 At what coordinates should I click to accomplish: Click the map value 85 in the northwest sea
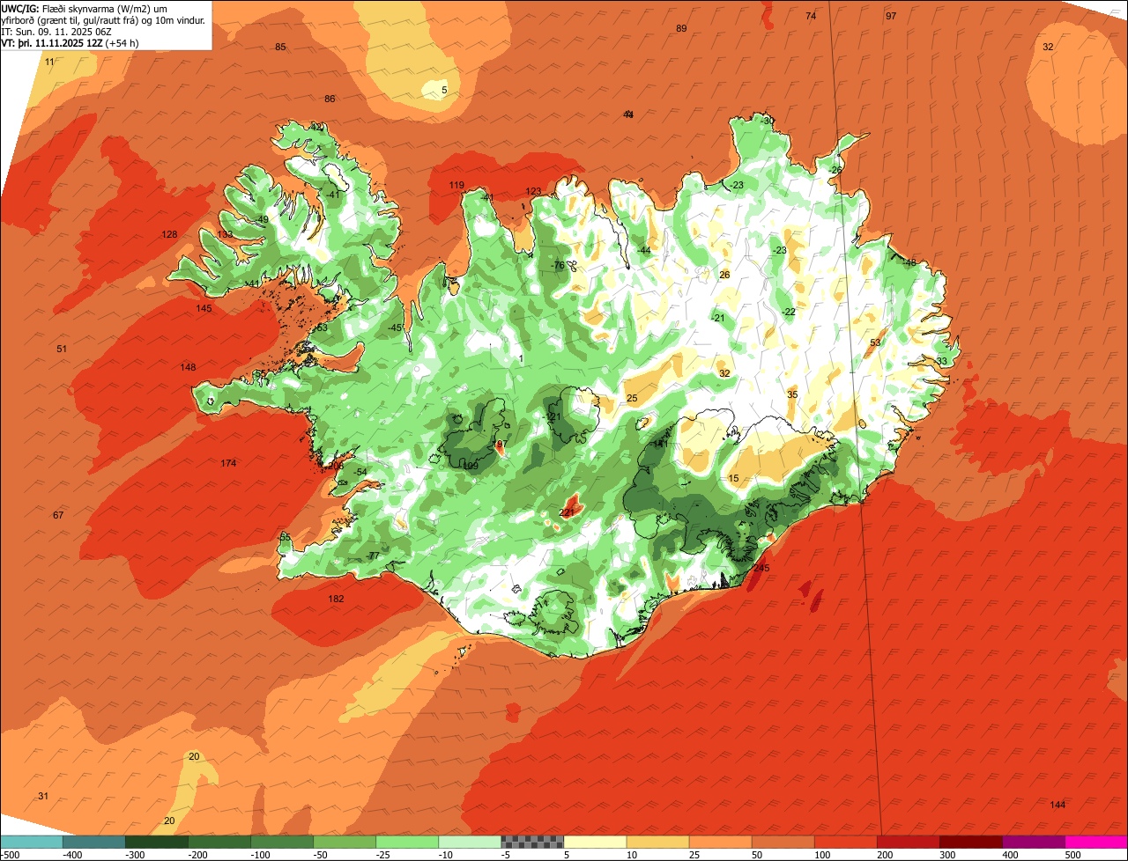click(280, 47)
